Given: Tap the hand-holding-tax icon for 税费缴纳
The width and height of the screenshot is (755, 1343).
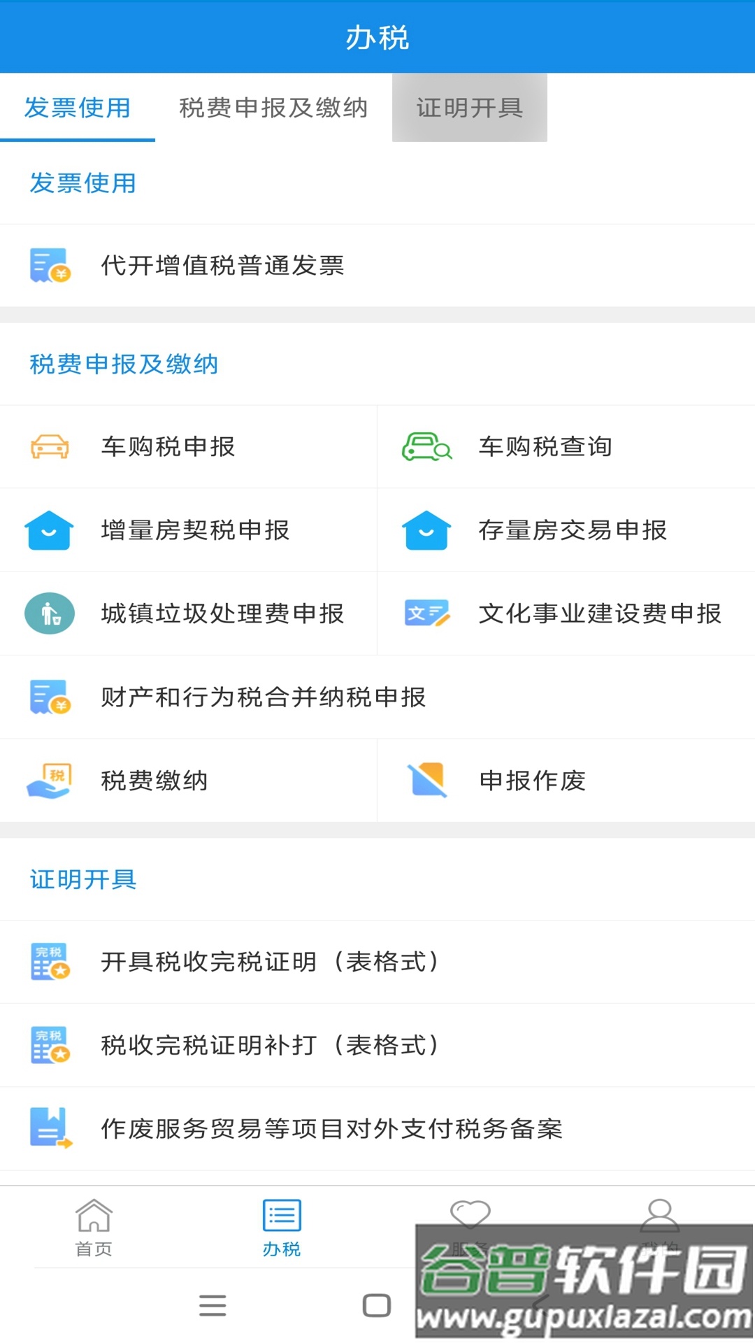Looking at the screenshot, I should pos(50,781).
